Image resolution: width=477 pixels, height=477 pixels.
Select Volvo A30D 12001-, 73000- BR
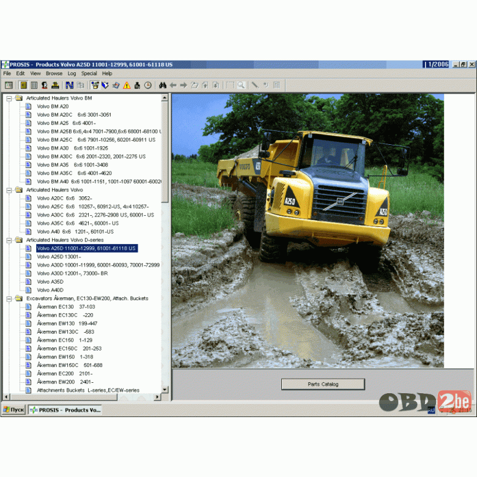pos(72,273)
